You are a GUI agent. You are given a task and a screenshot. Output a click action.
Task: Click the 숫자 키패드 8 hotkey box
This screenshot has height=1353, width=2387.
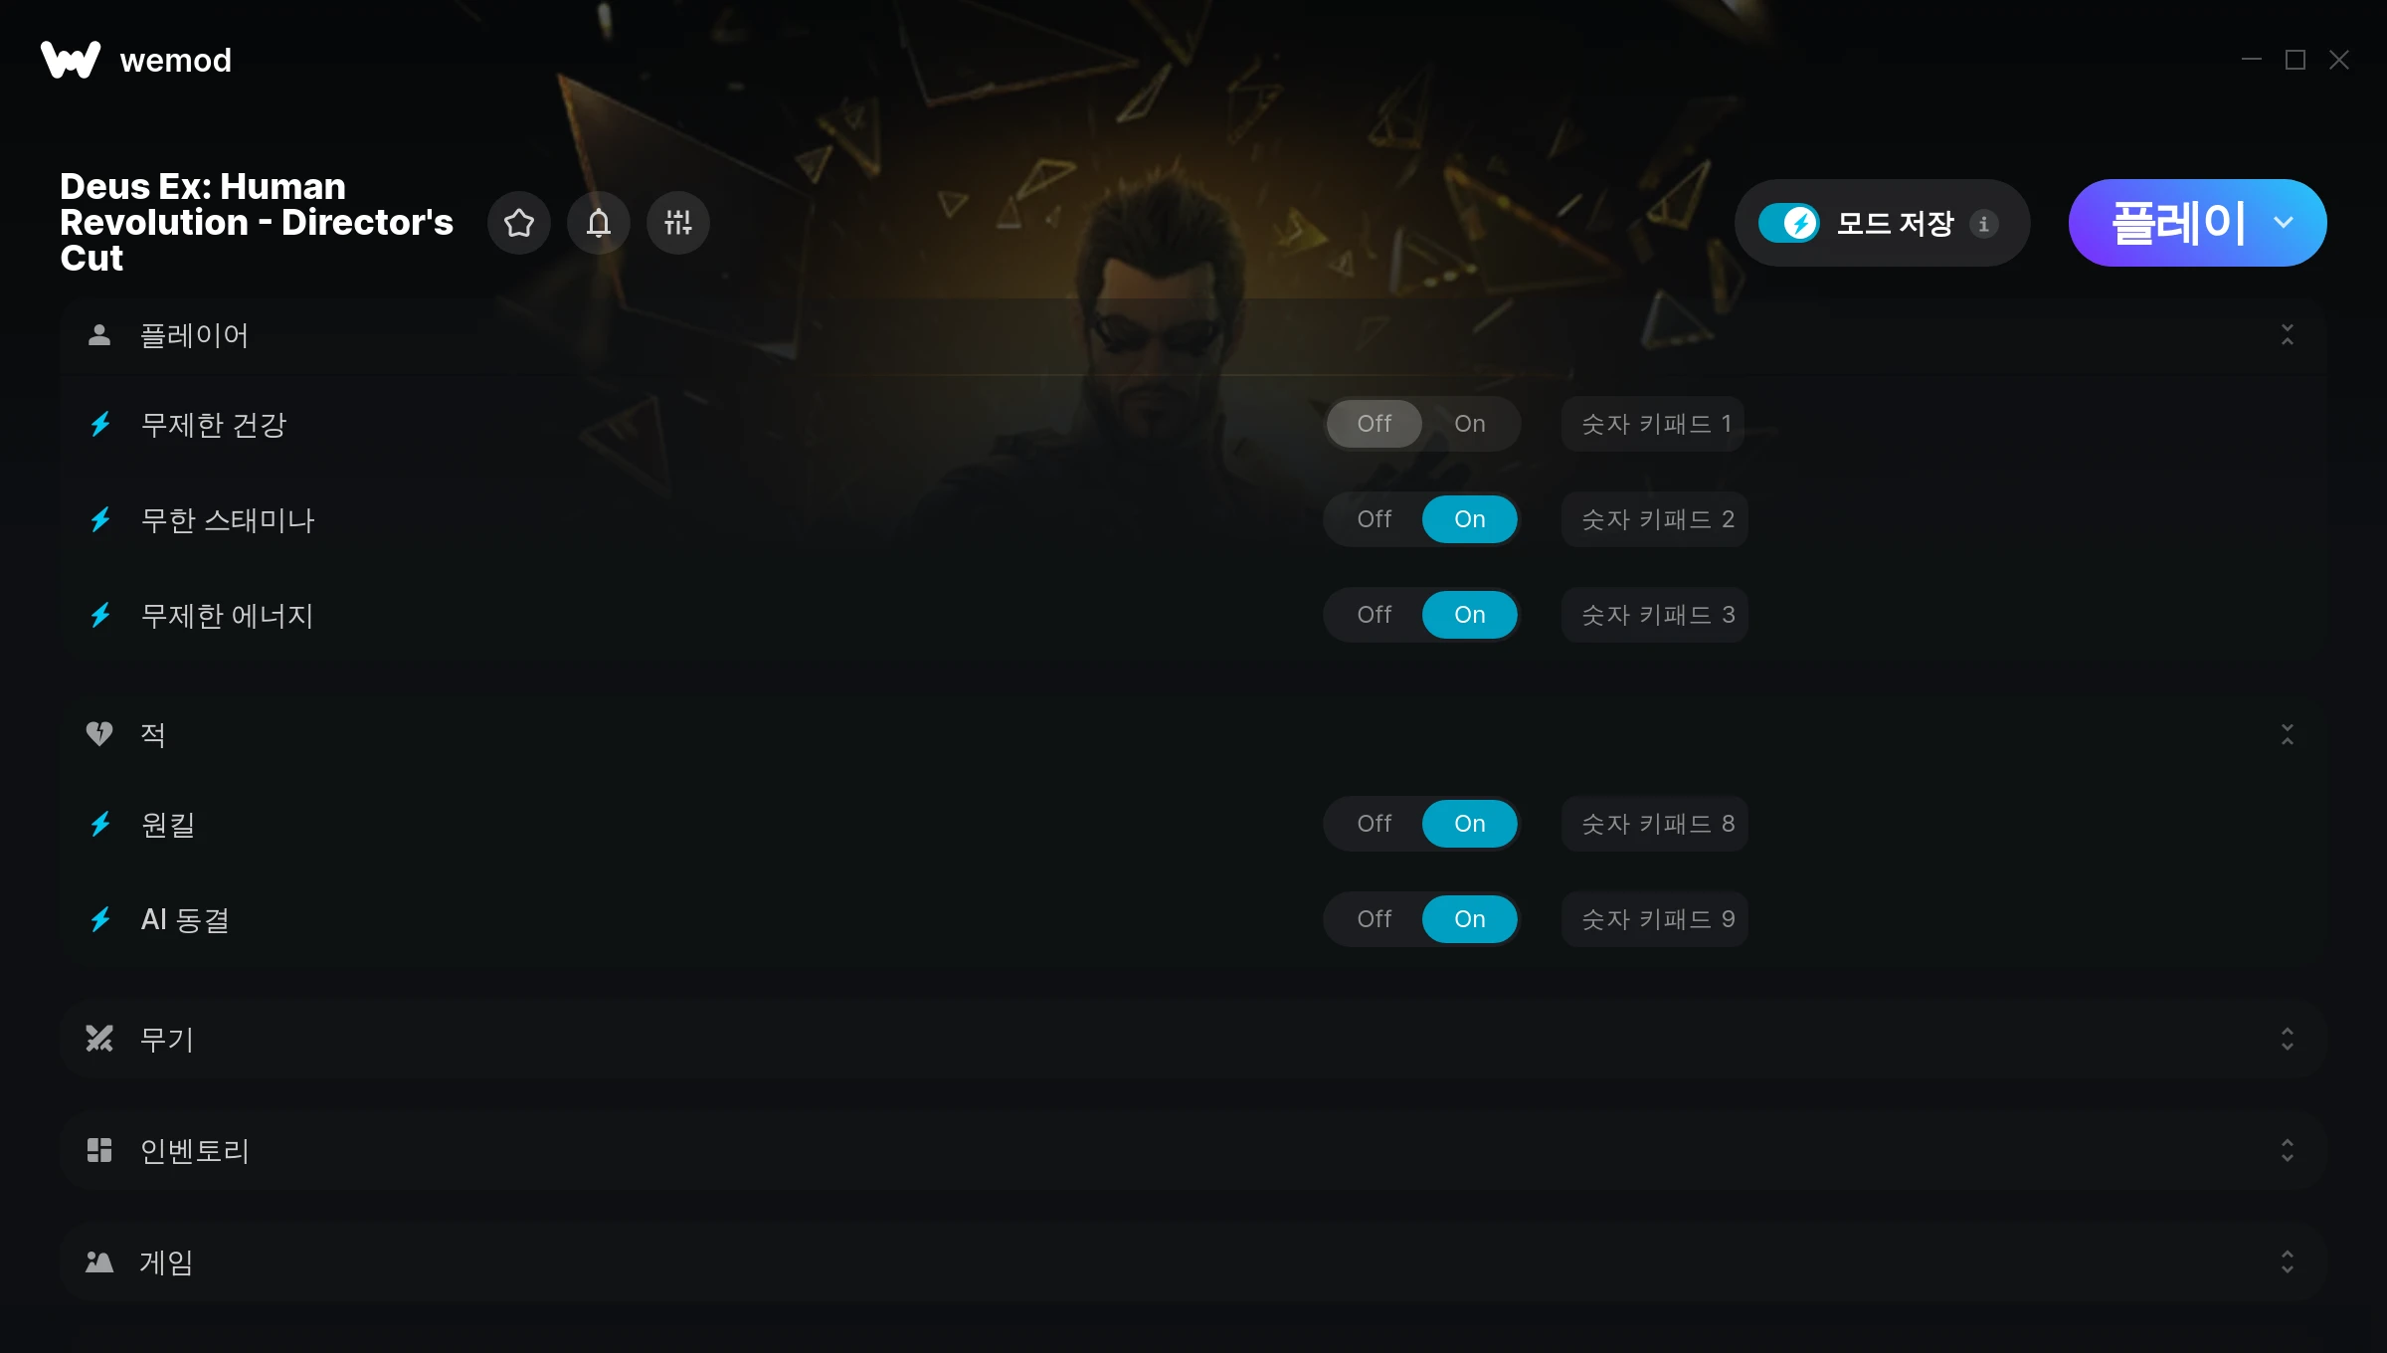coord(1655,824)
